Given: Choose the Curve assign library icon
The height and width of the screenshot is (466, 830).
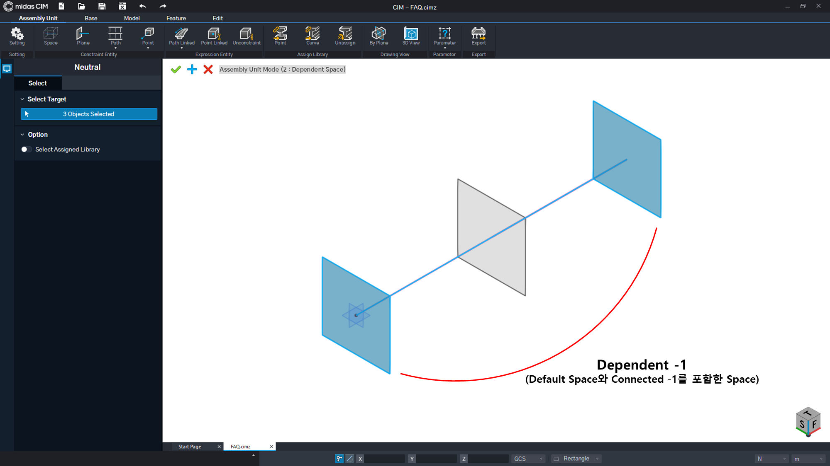Looking at the screenshot, I should (312, 36).
